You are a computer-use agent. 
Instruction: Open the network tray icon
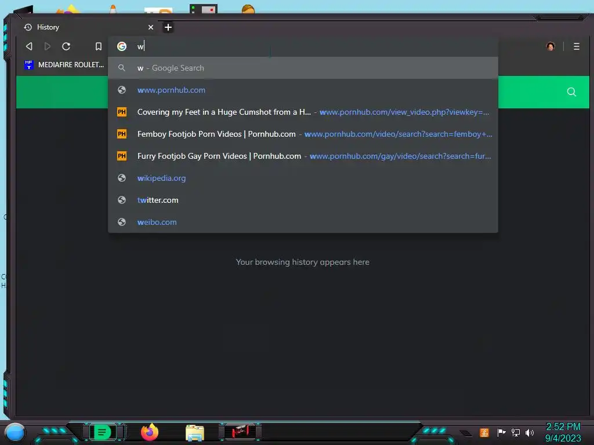tap(516, 432)
